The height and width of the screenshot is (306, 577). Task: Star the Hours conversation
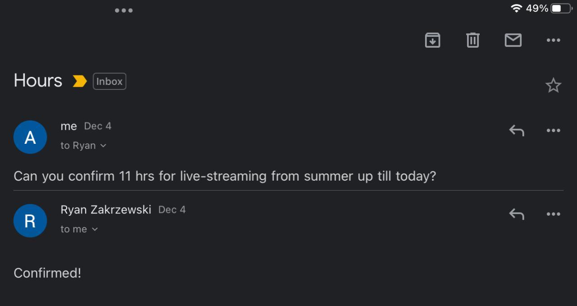click(553, 85)
